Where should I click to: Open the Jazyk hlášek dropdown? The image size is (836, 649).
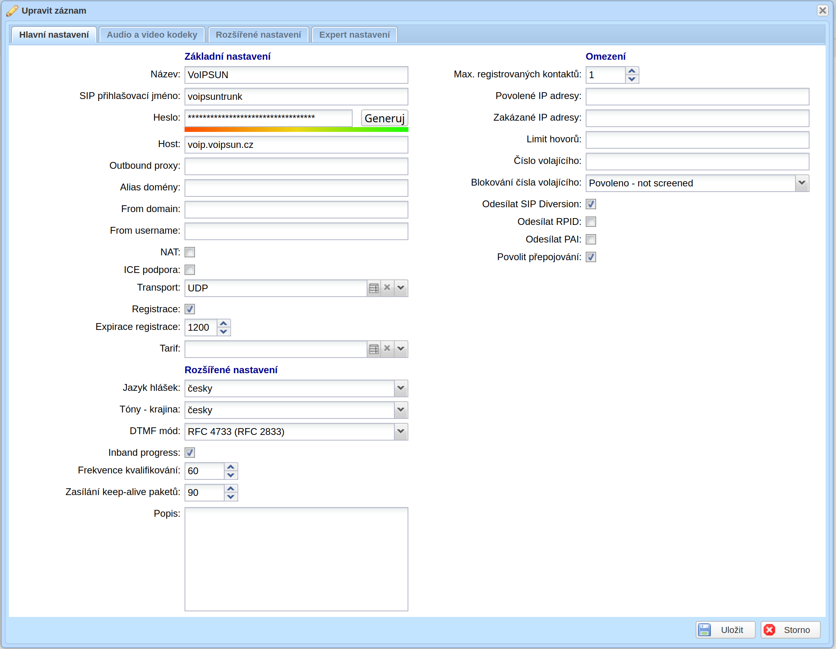coord(401,388)
